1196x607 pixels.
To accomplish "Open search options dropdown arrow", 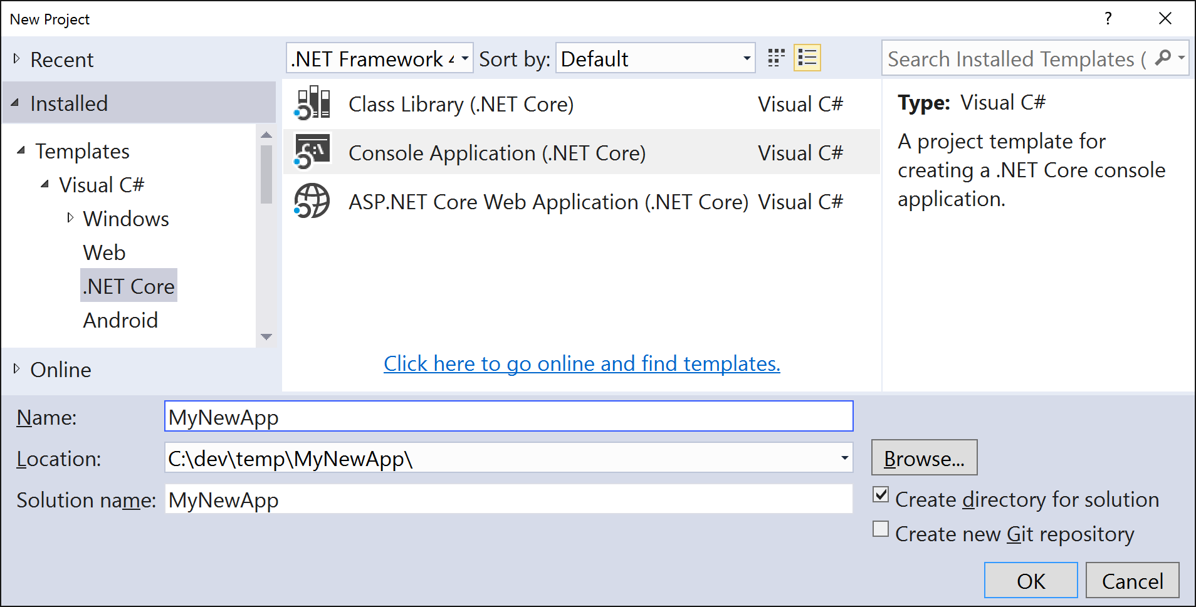I will point(1181,58).
